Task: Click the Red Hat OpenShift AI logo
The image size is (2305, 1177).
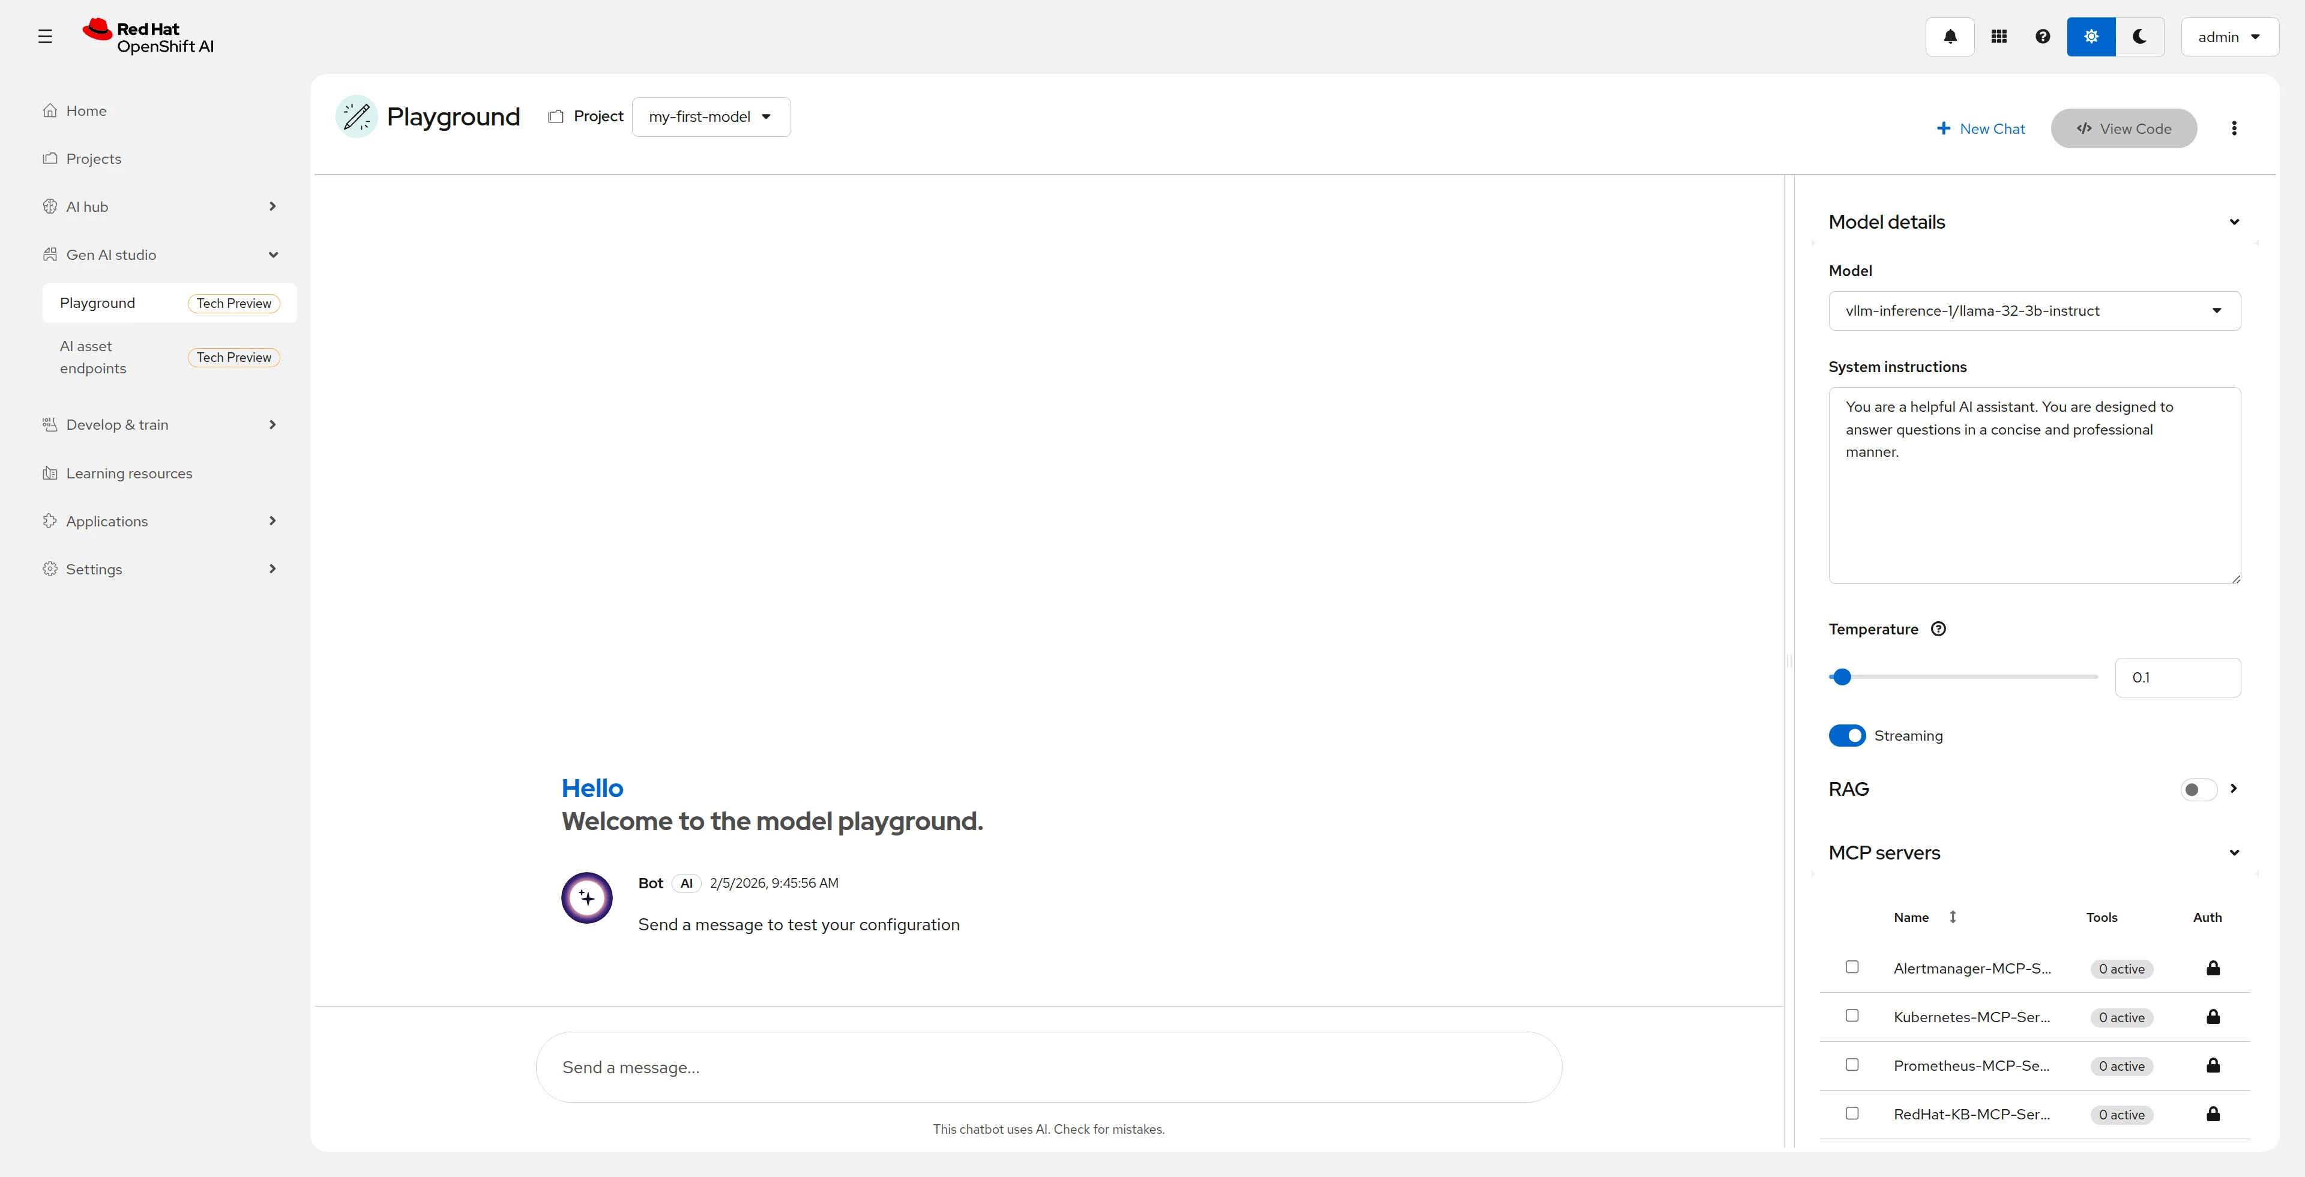Action: [x=148, y=37]
